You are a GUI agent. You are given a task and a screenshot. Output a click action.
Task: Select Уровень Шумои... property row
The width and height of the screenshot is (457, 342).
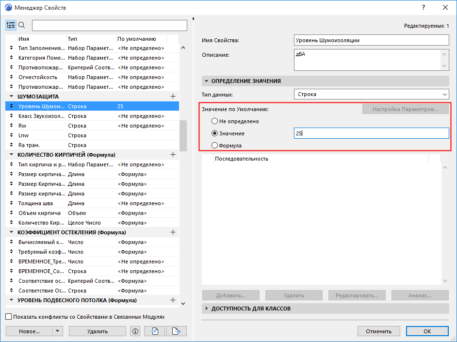point(92,106)
